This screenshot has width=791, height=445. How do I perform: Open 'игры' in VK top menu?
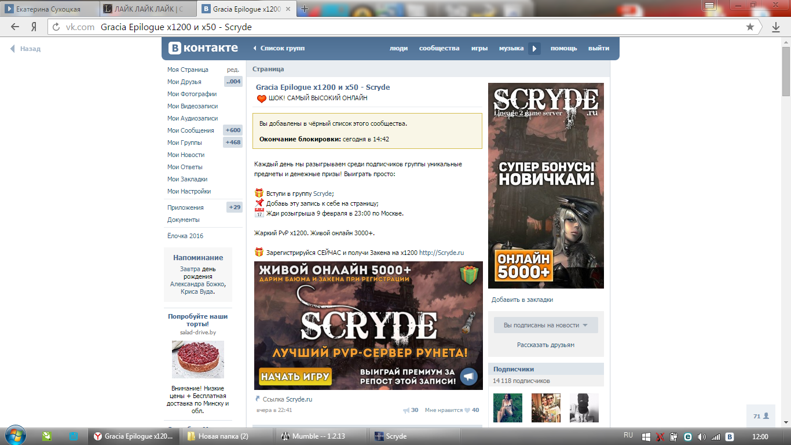479,49
